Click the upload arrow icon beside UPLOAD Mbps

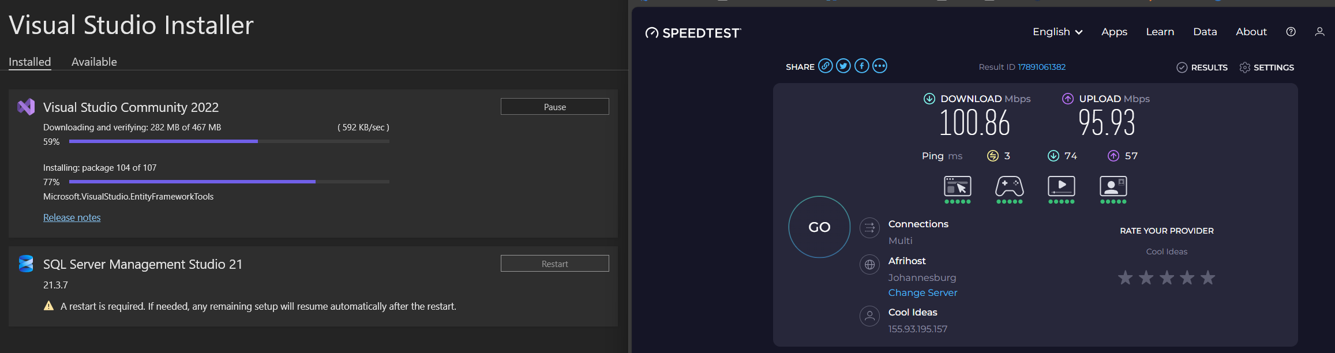(x=1068, y=99)
